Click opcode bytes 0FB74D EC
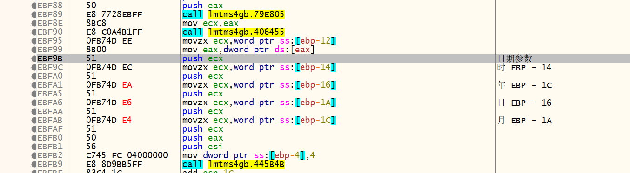Viewport: 630px width, 173px height. [109, 67]
